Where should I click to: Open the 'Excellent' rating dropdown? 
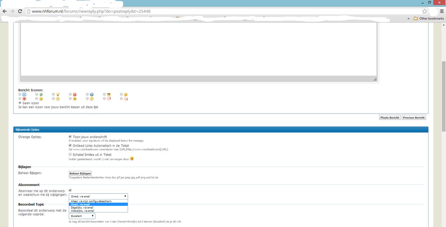click(82, 216)
